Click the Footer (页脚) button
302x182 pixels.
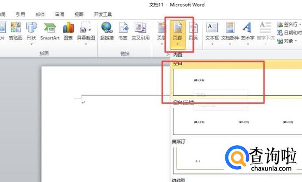[x=178, y=35]
